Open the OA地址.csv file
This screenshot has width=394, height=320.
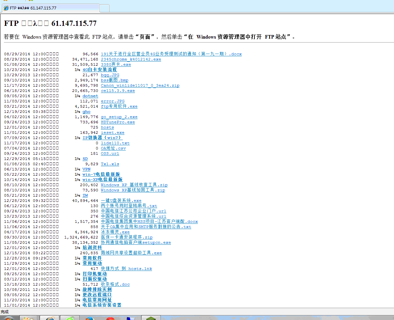(x=113, y=148)
